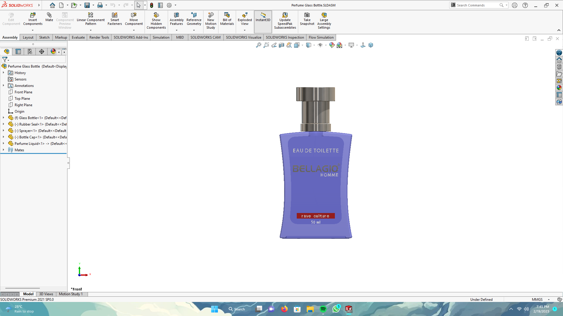Click the Rebuild traffic light icon
Screen dimensions: 563x316
point(151,5)
